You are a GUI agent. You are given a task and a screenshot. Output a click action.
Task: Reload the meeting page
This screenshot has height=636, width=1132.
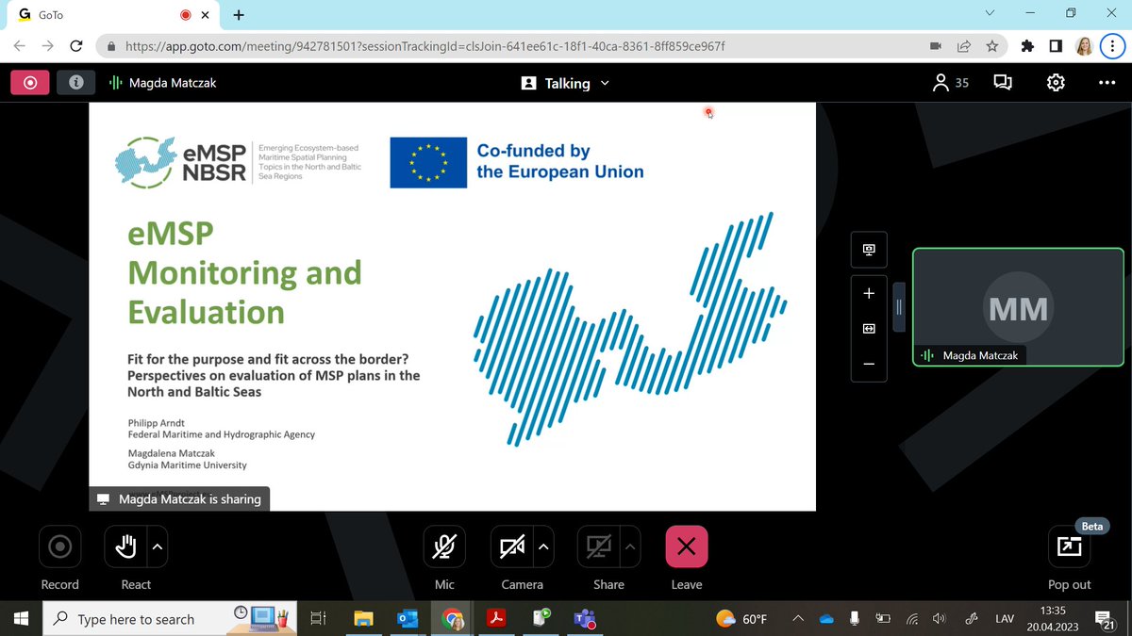[x=77, y=45]
